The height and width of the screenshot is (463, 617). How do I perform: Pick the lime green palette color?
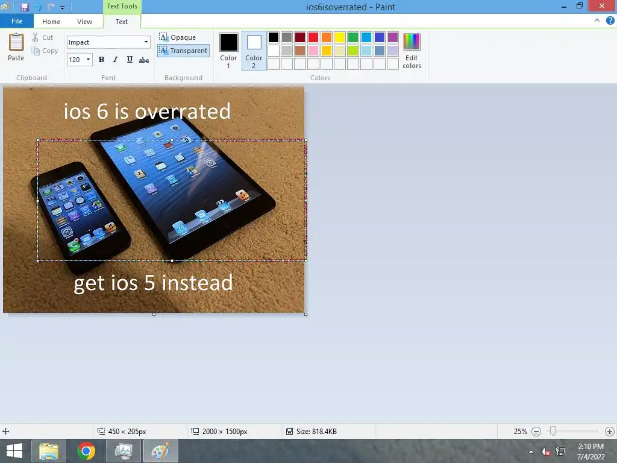353,51
